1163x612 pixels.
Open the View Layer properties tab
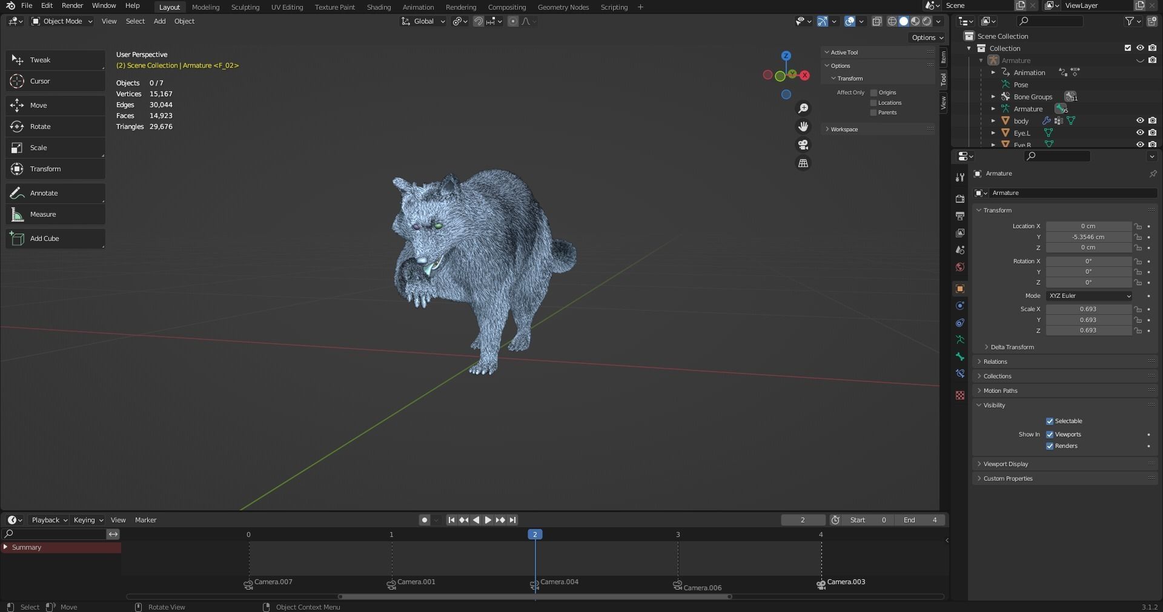960,232
